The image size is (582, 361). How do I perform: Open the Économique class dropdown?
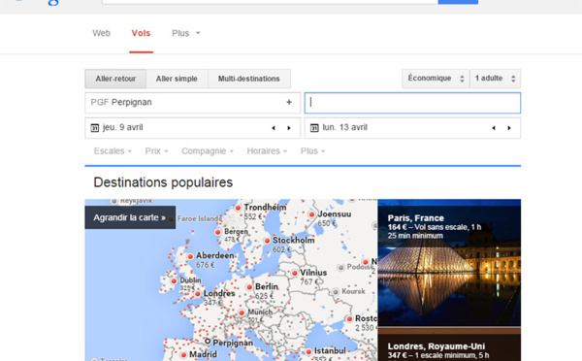(436, 79)
